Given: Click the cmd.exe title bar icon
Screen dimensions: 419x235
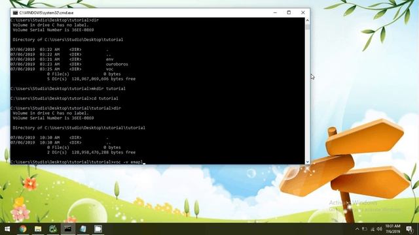Looking at the screenshot, I should [15, 12].
